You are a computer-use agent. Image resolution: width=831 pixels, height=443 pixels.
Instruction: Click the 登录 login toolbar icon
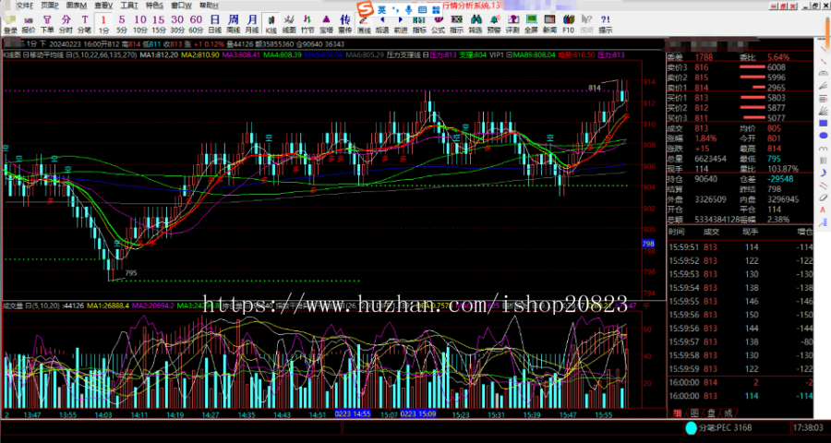[x=10, y=24]
